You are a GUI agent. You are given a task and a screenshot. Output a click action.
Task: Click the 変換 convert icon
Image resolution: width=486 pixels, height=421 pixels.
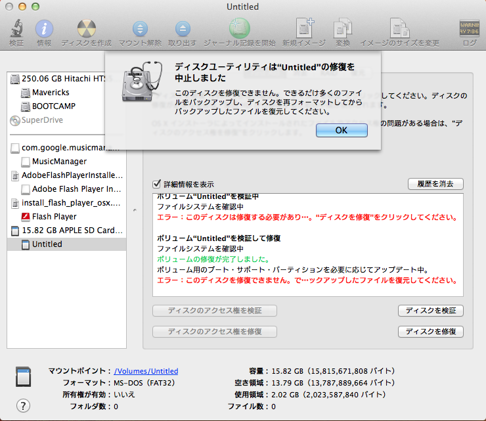pyautogui.click(x=343, y=29)
